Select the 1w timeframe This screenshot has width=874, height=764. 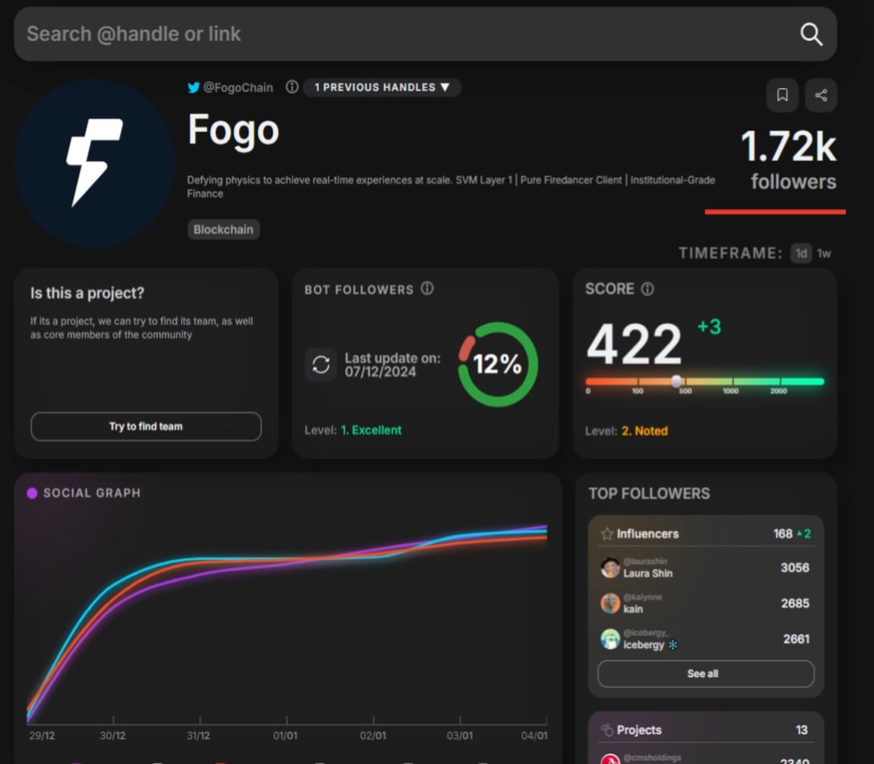tap(824, 254)
